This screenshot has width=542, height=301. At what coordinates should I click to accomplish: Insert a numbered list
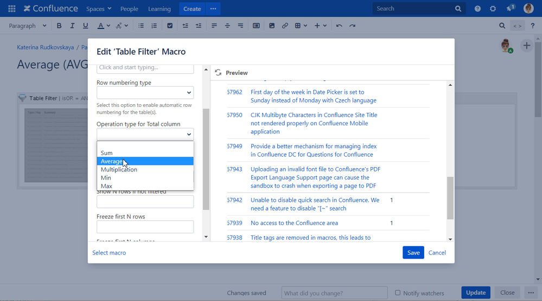(154, 25)
